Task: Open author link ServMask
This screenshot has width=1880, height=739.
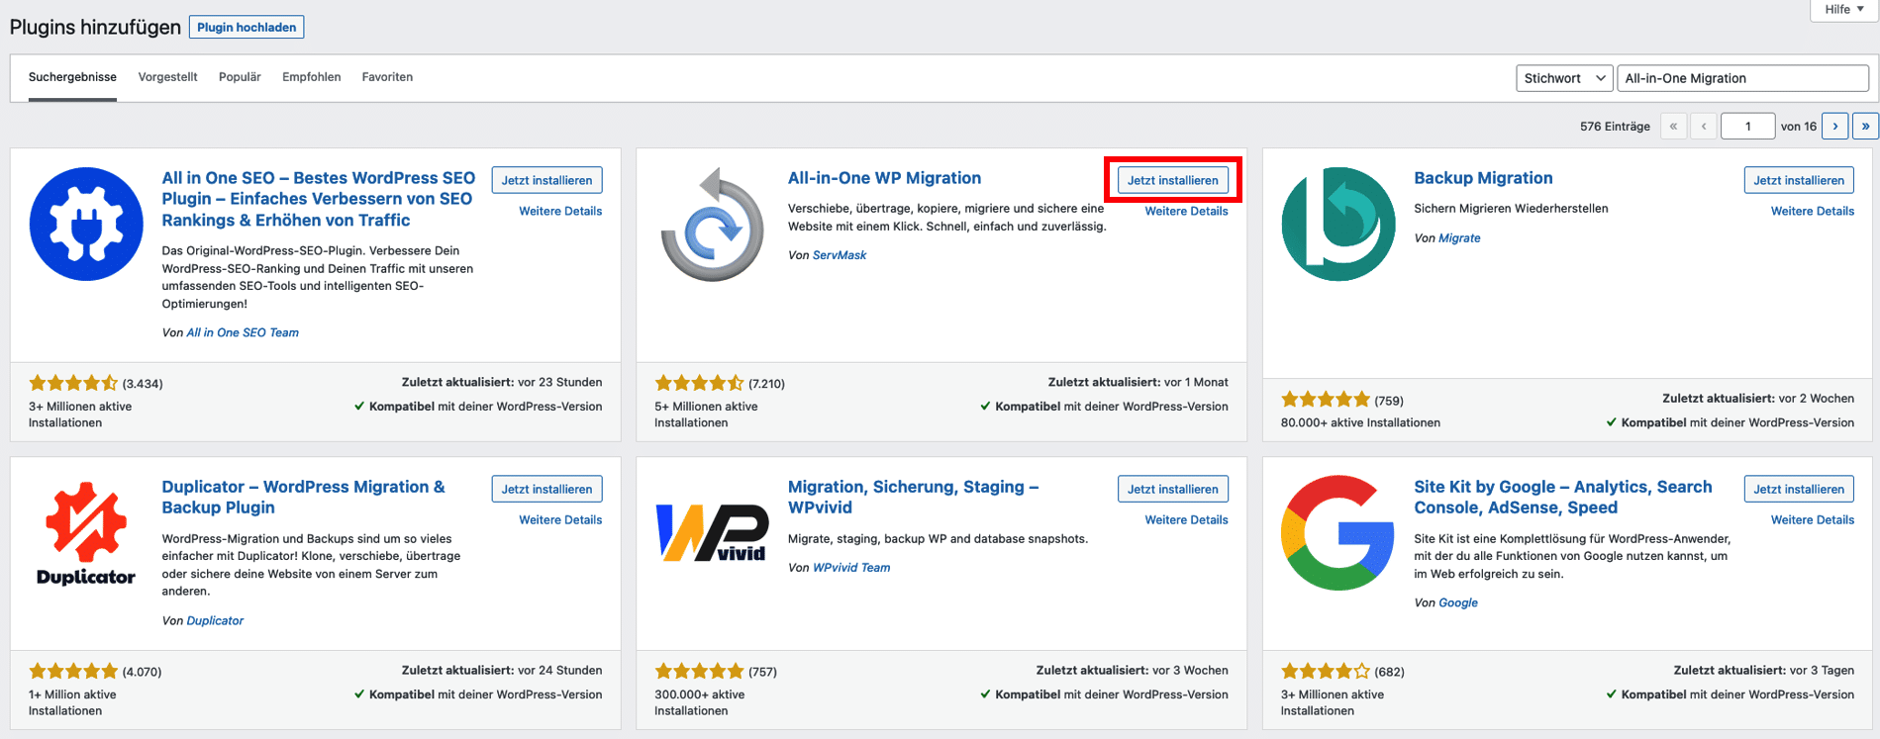Action: 840,255
